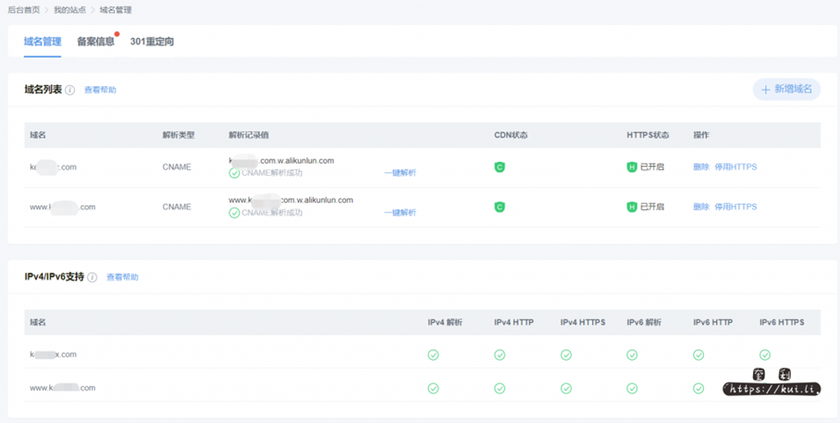The height and width of the screenshot is (423, 840).
Task: Go to 后台首页 in breadcrumb
Action: [23, 10]
